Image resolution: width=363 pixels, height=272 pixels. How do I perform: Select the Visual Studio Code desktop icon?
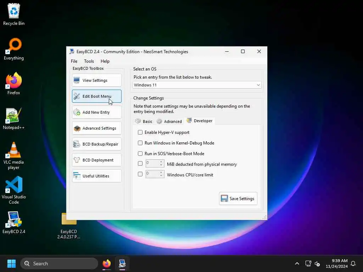pos(14,190)
